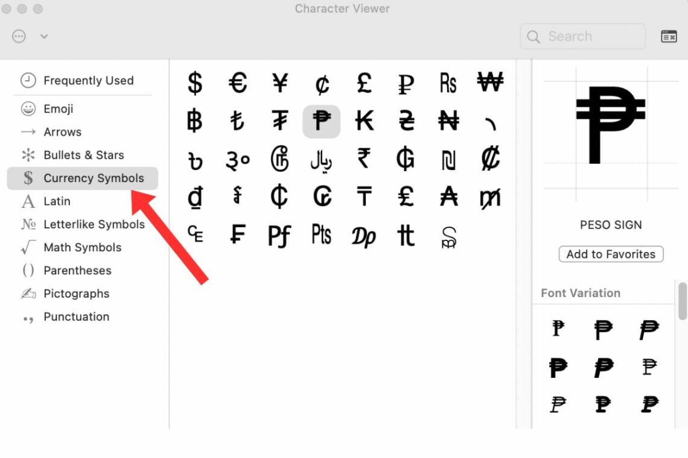The width and height of the screenshot is (688, 458).
Task: Select the Pts peseta sign
Action: pos(322,234)
